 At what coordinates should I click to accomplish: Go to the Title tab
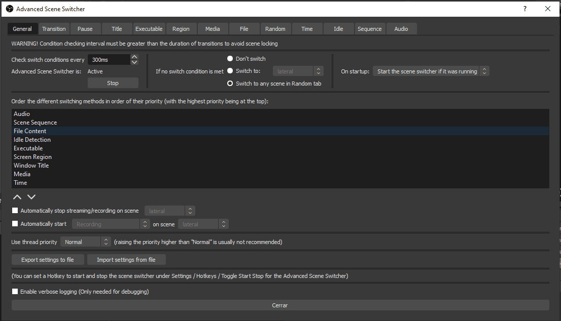pyautogui.click(x=117, y=29)
